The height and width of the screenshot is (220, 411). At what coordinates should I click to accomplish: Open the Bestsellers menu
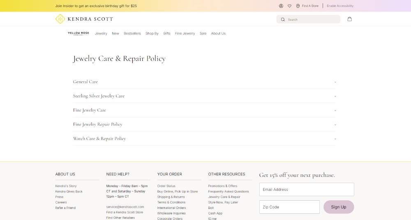pyautogui.click(x=132, y=34)
